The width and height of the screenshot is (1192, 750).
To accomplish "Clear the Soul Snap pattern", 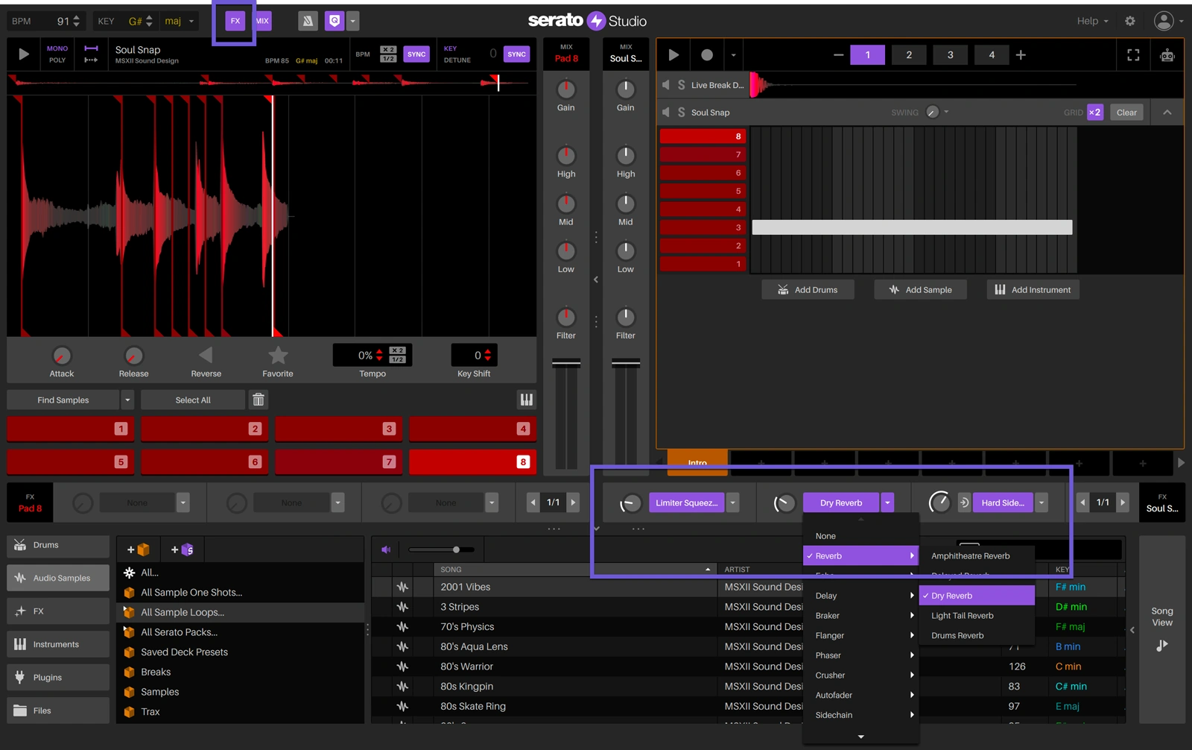I will pos(1126,112).
